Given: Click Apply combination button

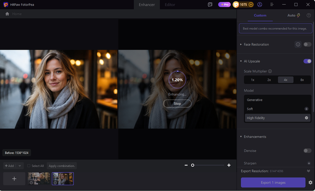Looking at the screenshot, I should [x=61, y=166].
